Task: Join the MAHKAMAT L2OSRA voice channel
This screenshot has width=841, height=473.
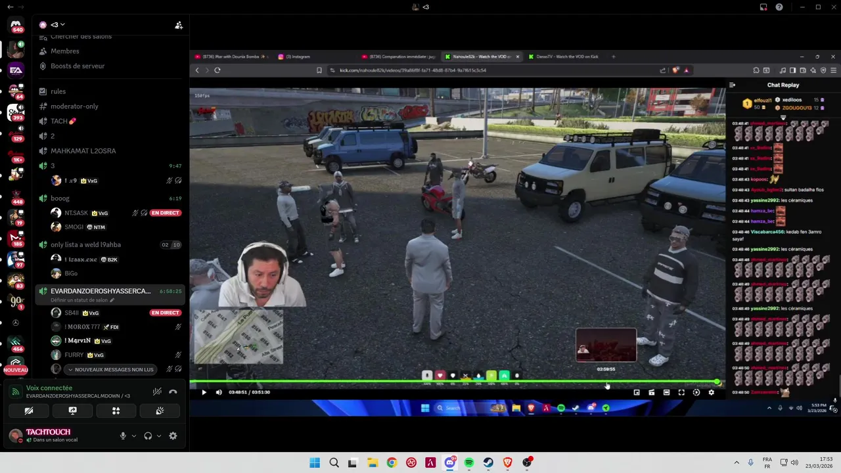Action: pyautogui.click(x=83, y=150)
